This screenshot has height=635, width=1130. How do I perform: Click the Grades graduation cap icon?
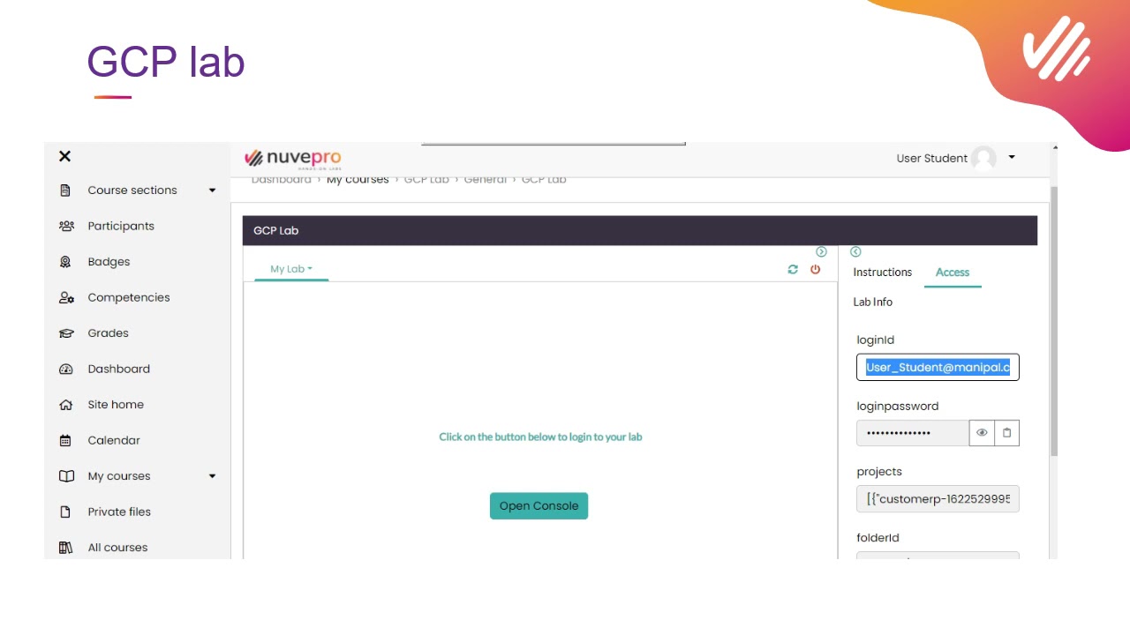(66, 333)
